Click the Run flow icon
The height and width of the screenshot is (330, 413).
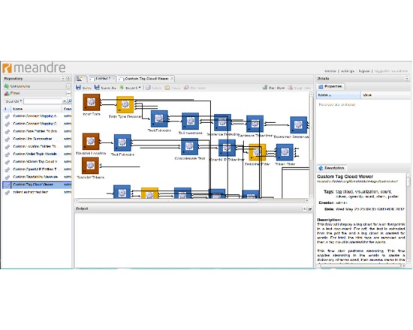tap(265, 87)
